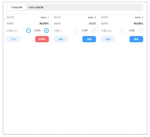Select eaxis_3 position value 0.000
The width and height of the screenshot is (150, 137).
pos(132,31)
